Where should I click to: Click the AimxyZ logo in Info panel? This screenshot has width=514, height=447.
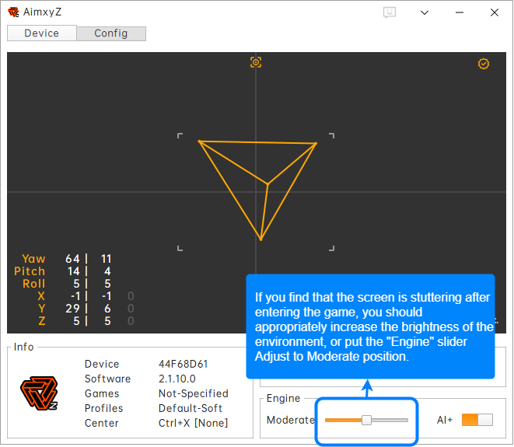tap(39, 394)
